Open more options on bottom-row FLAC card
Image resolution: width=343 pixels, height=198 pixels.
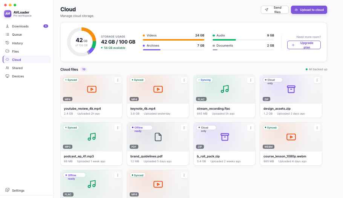click(118, 175)
